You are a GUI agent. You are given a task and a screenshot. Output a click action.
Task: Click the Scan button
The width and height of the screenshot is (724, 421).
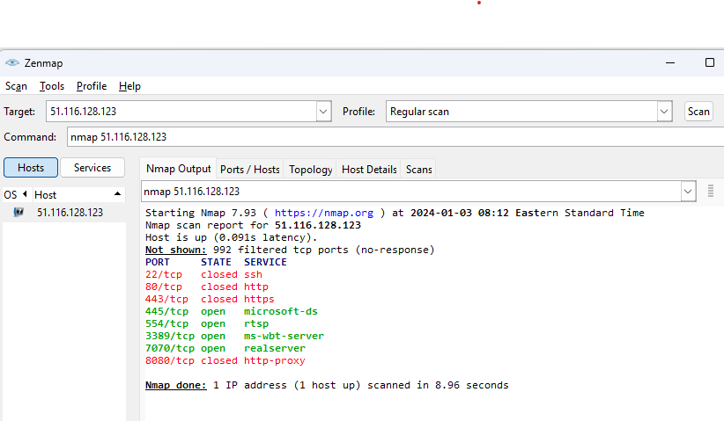click(698, 112)
